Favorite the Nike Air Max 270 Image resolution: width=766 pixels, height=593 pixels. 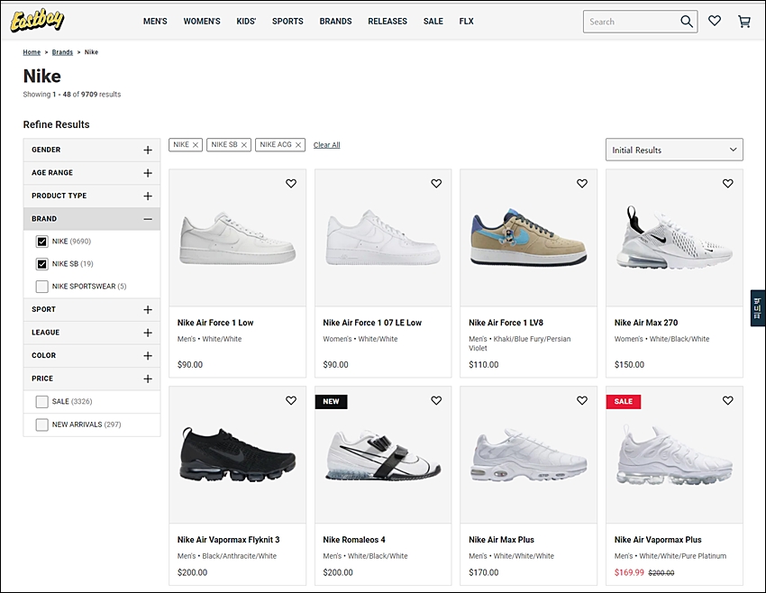point(728,183)
